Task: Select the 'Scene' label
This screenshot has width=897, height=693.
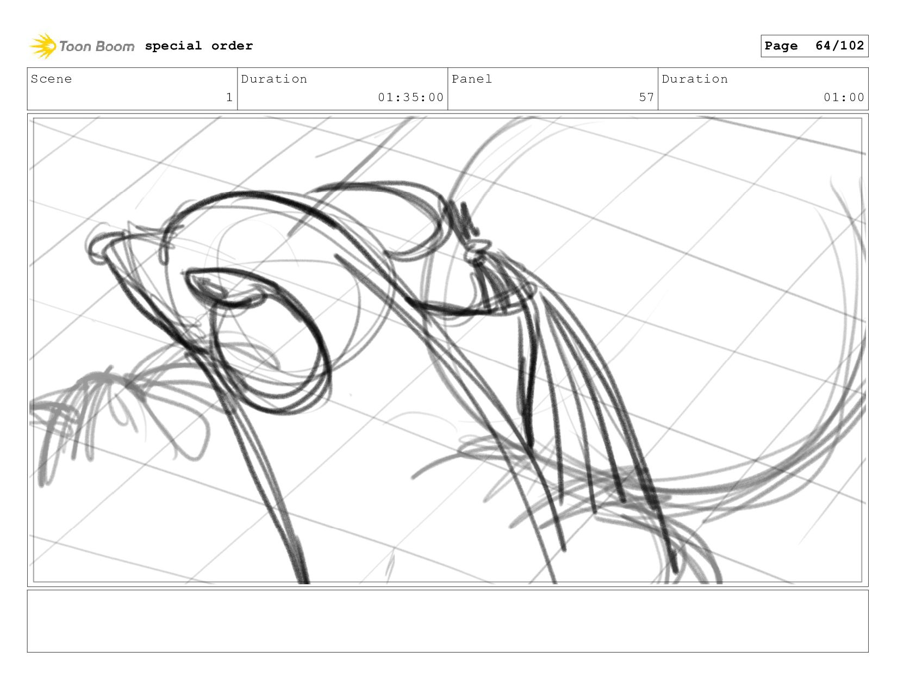Action: [x=51, y=79]
